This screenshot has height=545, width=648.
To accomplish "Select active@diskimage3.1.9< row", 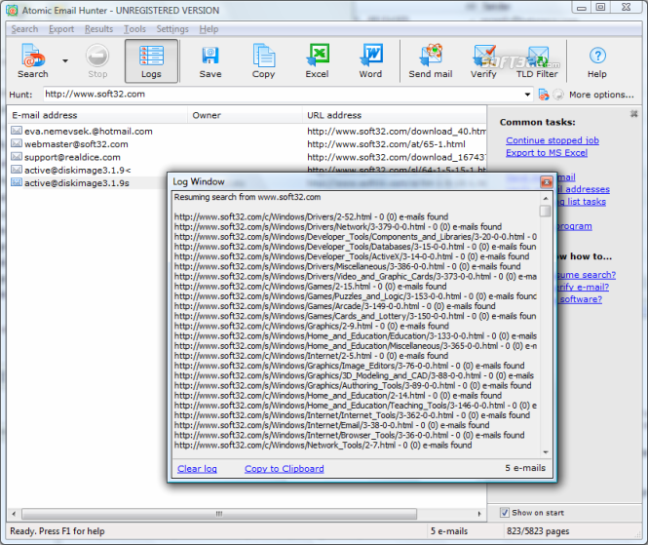I will [88, 170].
